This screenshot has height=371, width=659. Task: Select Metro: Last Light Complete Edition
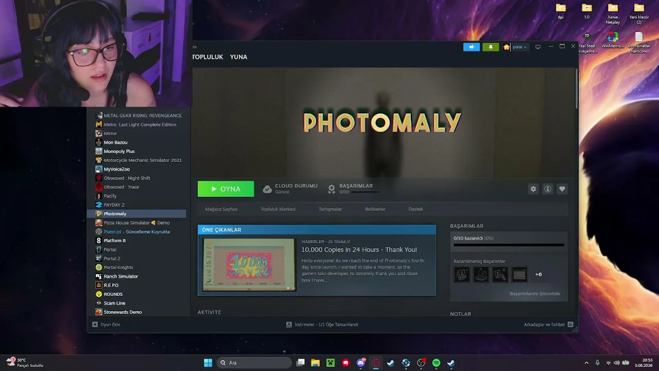[139, 125]
